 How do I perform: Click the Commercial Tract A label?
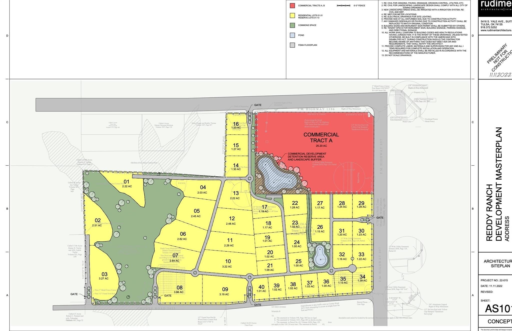[321, 138]
